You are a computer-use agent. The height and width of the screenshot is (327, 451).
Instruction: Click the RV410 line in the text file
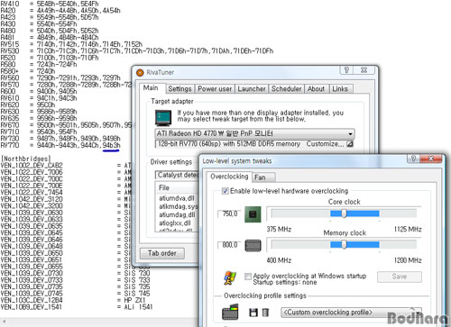tap(50, 4)
